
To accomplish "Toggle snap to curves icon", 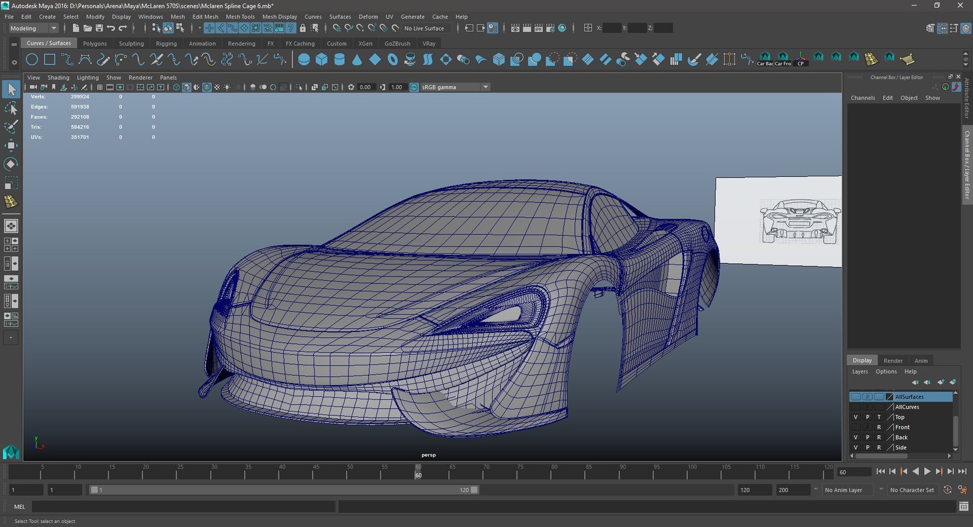I will [348, 28].
